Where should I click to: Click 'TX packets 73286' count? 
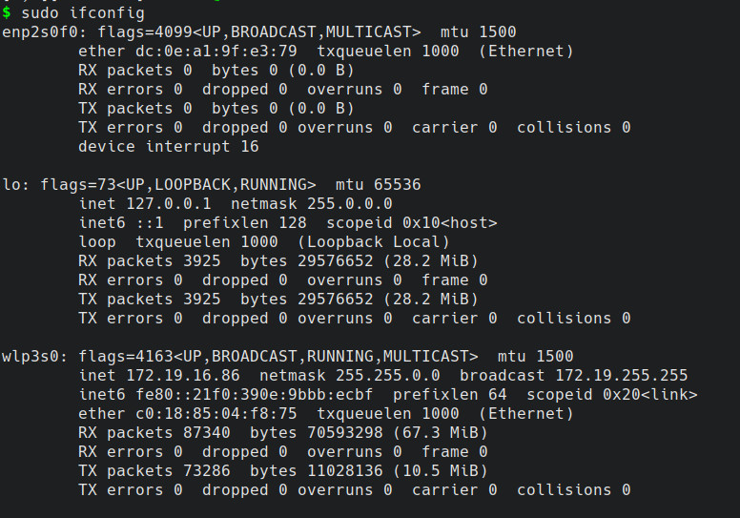(x=154, y=471)
